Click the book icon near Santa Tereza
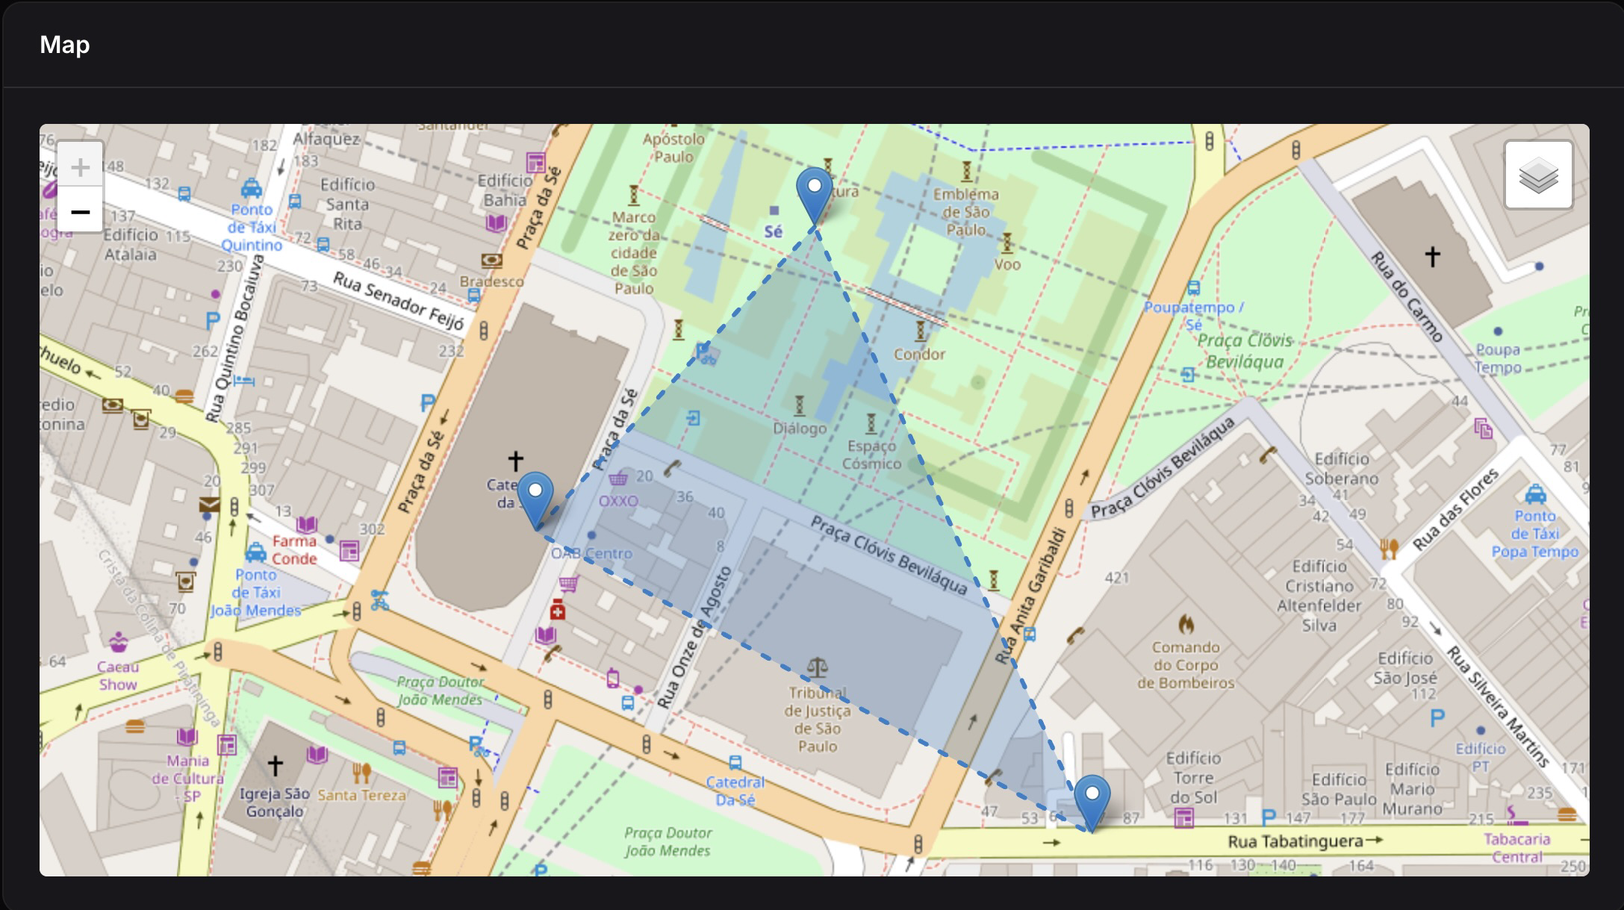Image resolution: width=1624 pixels, height=910 pixels. (x=317, y=756)
